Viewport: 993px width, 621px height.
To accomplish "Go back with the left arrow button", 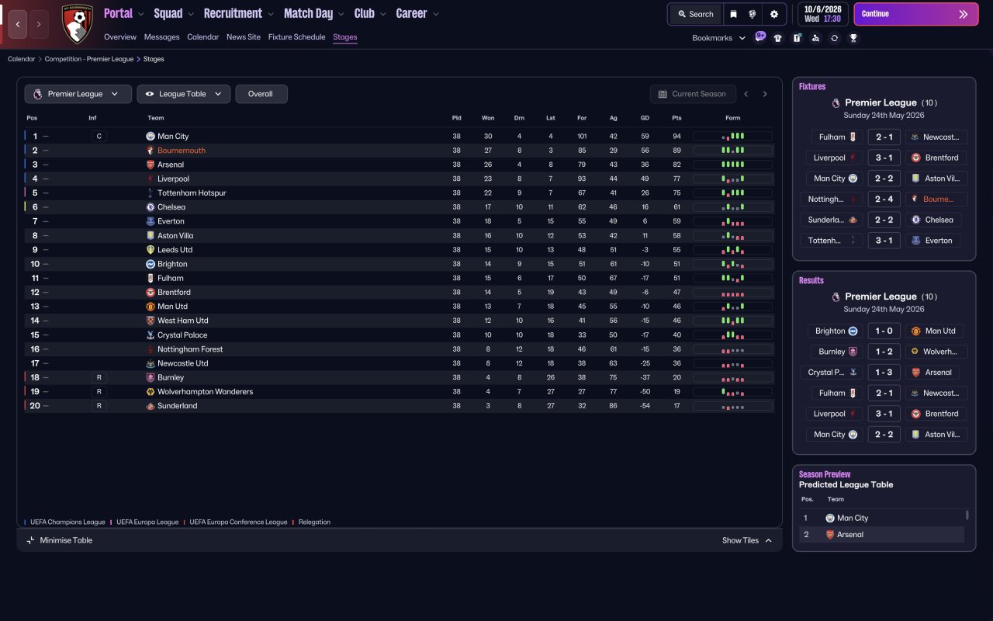I will 18,24.
